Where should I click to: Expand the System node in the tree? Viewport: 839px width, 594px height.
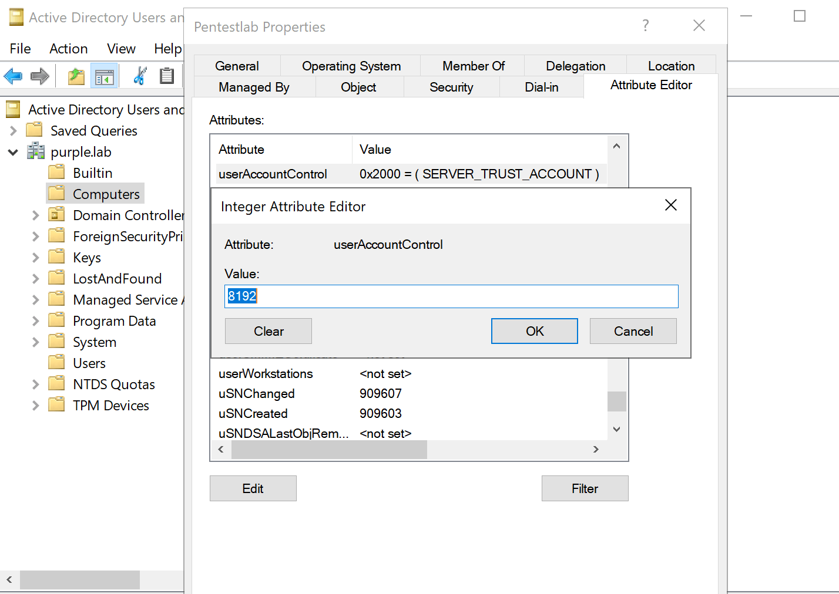[x=35, y=341]
